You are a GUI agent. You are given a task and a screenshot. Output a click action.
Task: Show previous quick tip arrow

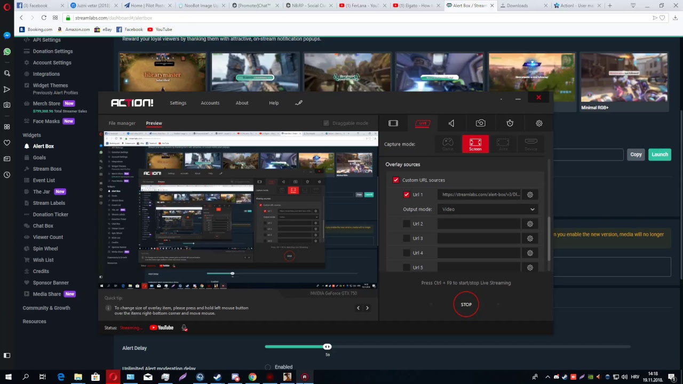tap(358, 308)
